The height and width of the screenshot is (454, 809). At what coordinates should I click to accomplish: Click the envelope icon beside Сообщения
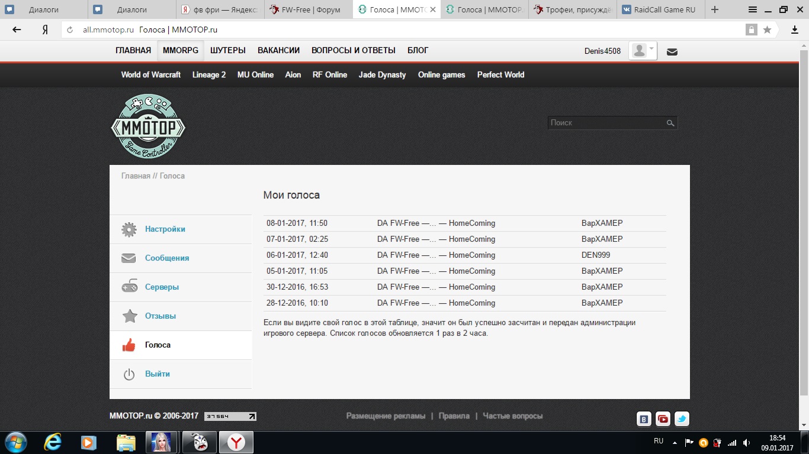[x=129, y=258]
